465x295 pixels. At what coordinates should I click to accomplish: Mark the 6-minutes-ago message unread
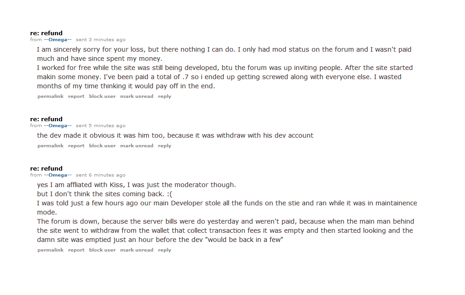point(137,250)
